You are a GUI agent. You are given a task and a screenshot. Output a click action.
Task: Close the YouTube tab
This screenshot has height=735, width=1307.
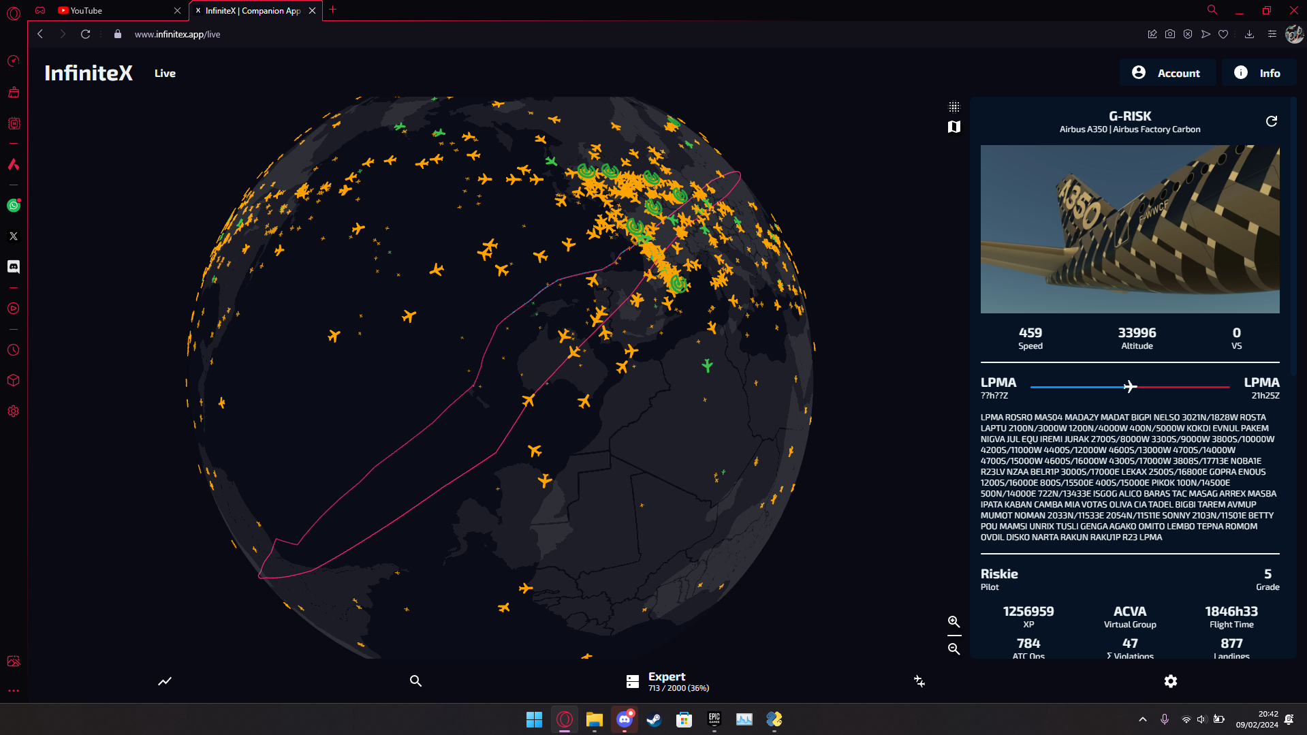[177, 11]
